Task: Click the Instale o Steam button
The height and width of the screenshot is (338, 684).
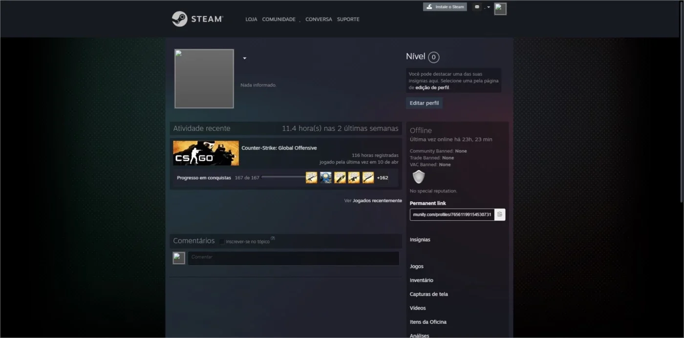Action: pos(445,7)
